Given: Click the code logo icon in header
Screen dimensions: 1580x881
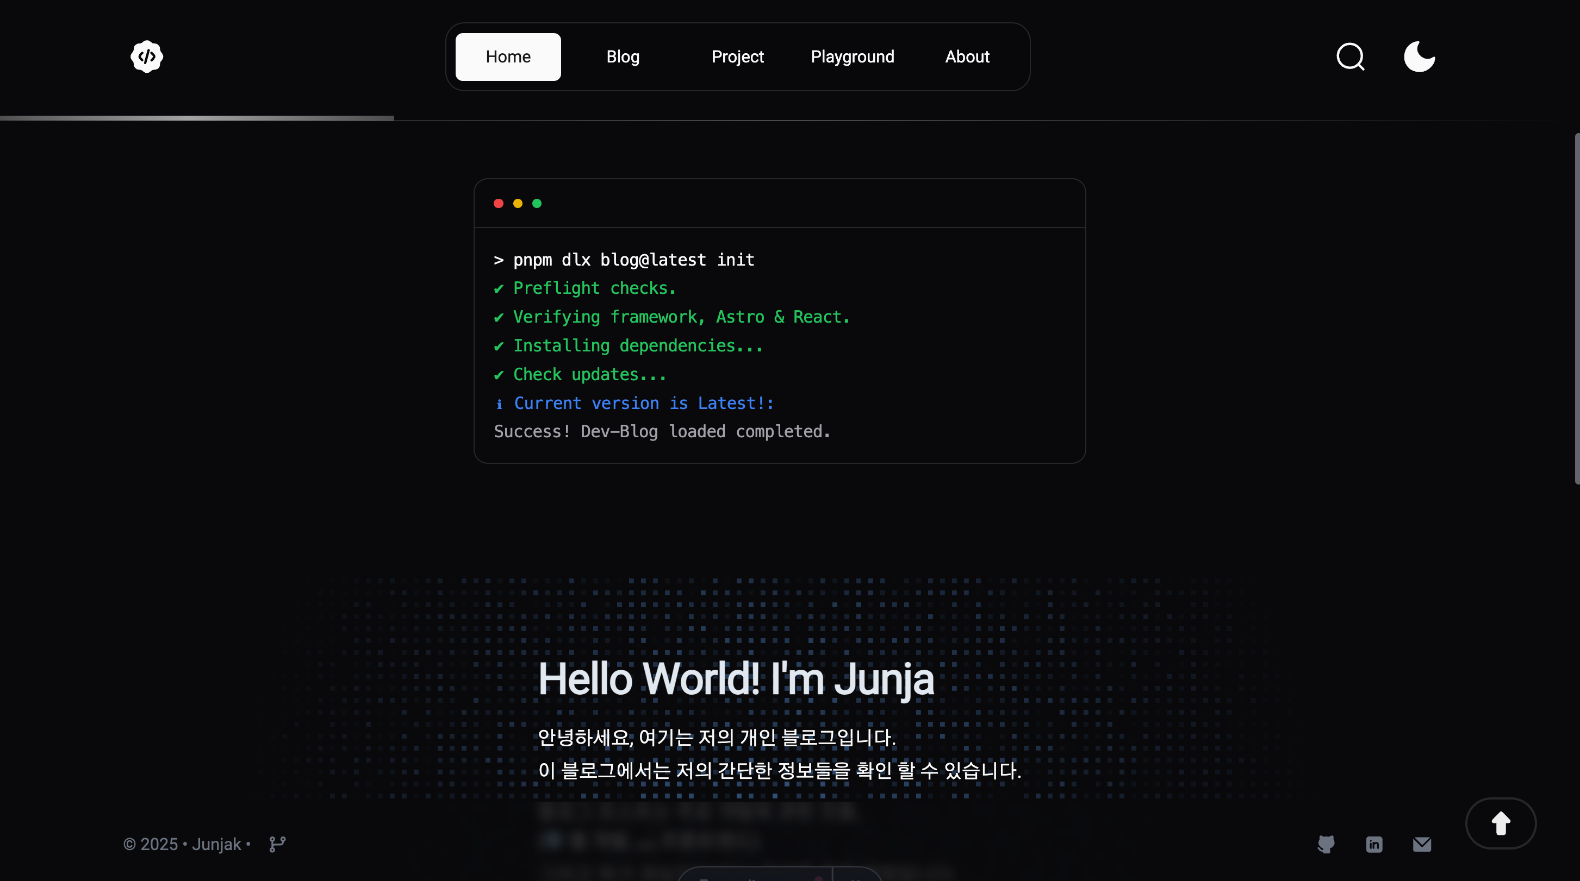Looking at the screenshot, I should (147, 56).
